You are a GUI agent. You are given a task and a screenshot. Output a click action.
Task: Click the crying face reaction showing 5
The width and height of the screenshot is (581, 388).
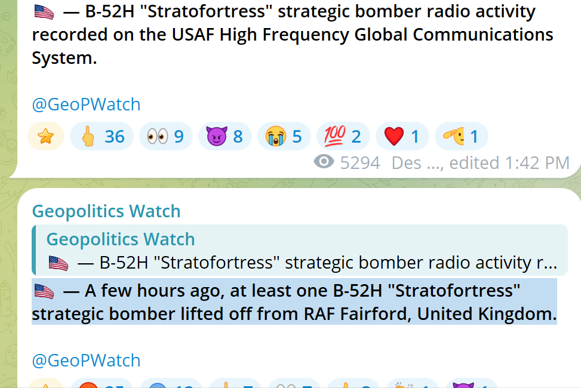(x=284, y=136)
